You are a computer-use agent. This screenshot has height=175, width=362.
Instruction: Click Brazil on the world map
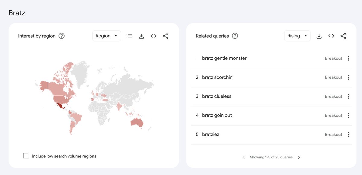click(77, 118)
